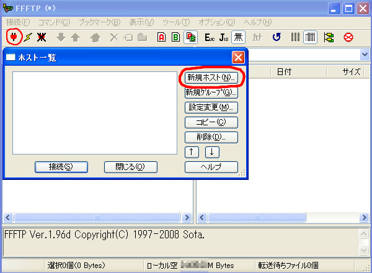Click right pane scroll left arrow
The image size is (372, 273).
tap(202, 217)
